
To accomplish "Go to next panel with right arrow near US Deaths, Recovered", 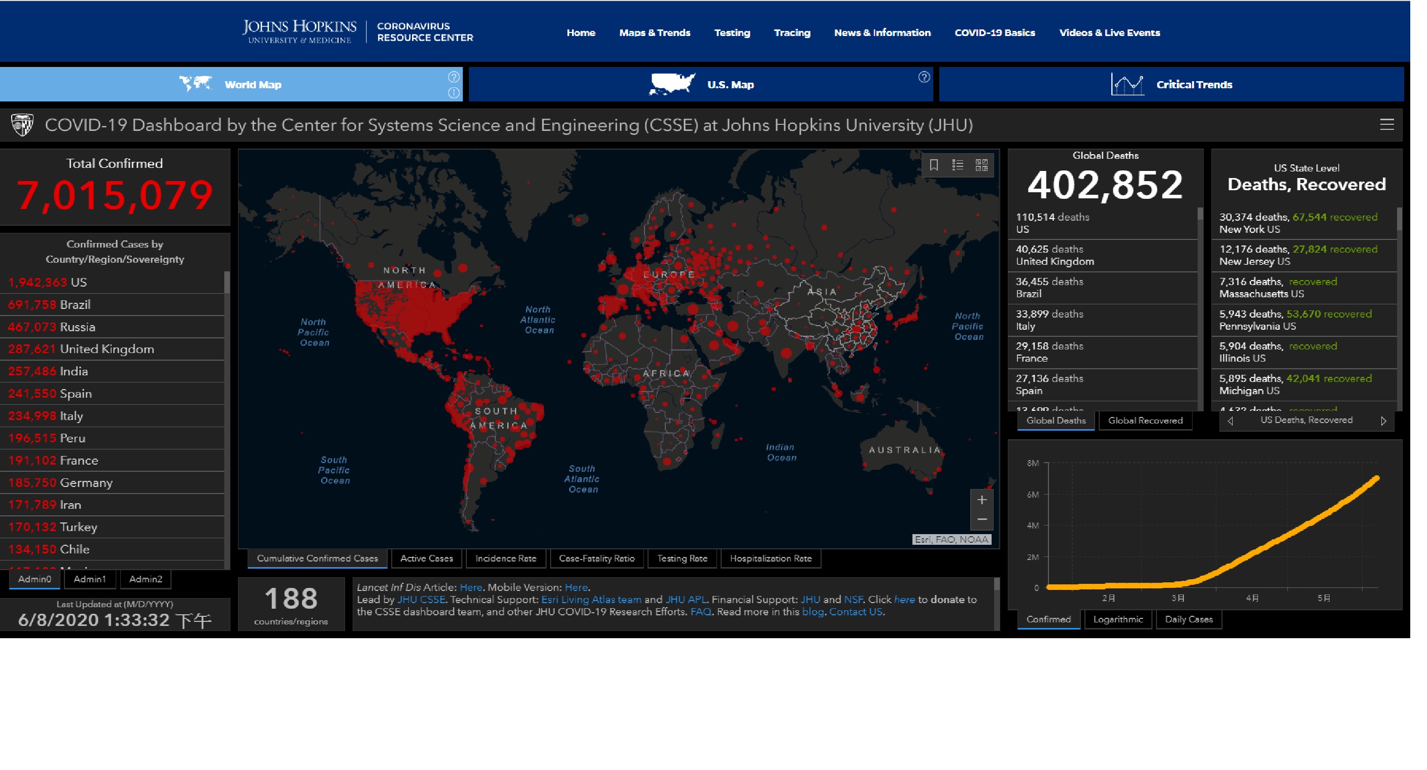I will click(x=1383, y=421).
